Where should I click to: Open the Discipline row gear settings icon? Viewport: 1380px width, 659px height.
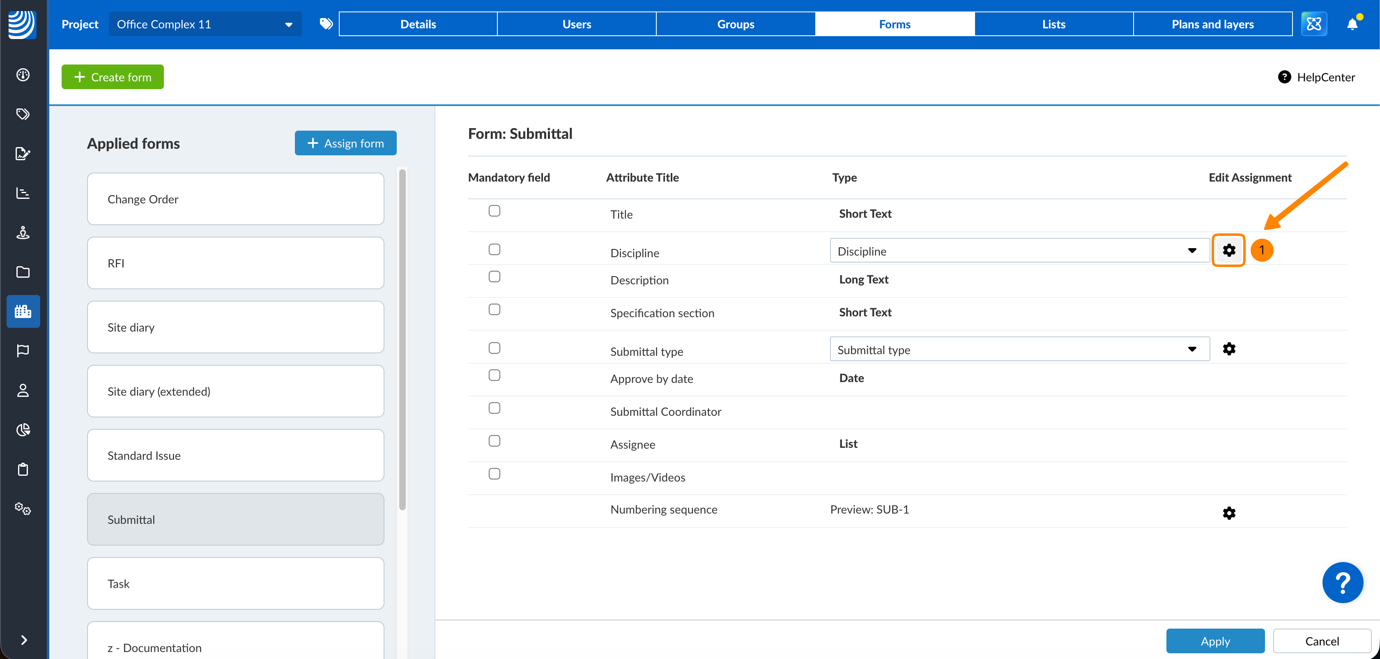(1228, 250)
